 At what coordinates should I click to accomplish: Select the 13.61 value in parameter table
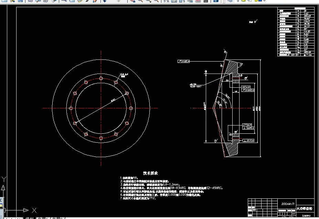pyautogui.click(x=306, y=42)
